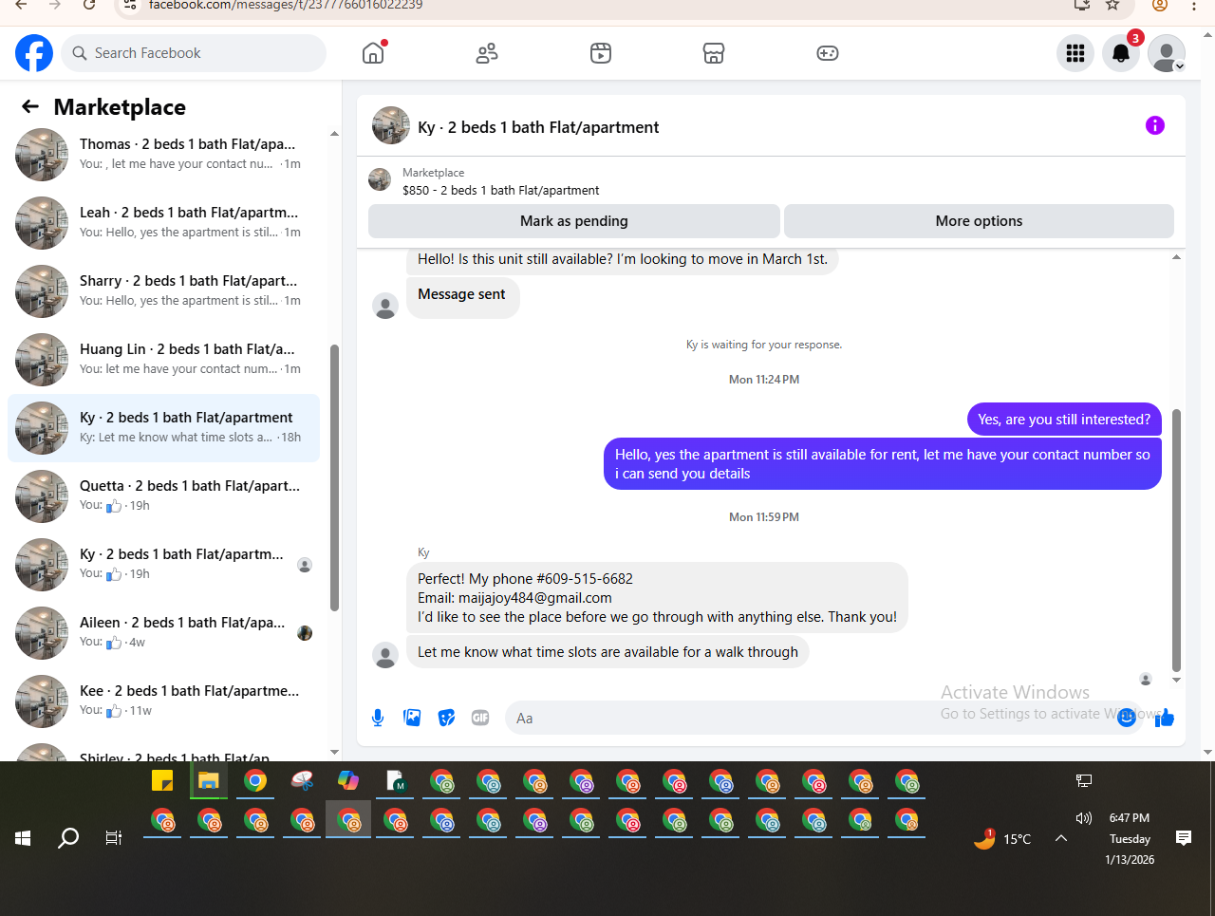Select Ky conversation showing 19h
Image resolution: width=1215 pixels, height=916 pixels.
163,565
